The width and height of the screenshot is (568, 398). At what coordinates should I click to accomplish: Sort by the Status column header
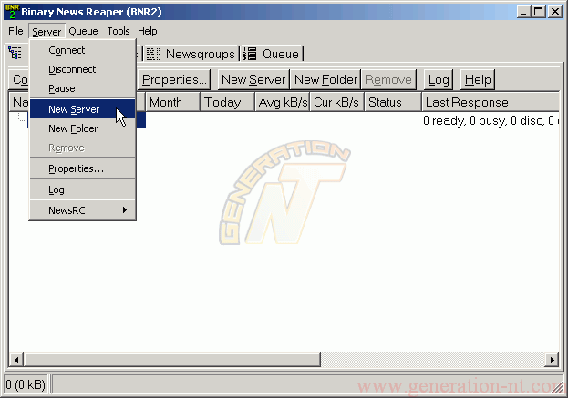(393, 102)
